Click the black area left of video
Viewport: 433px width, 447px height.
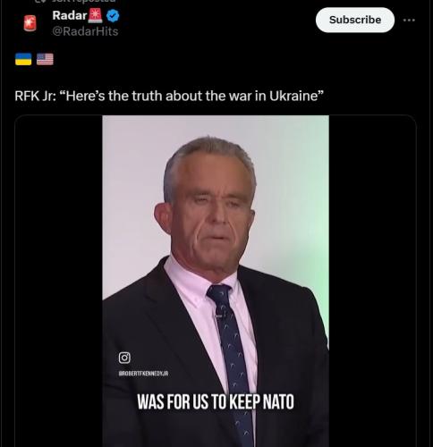[59, 281]
